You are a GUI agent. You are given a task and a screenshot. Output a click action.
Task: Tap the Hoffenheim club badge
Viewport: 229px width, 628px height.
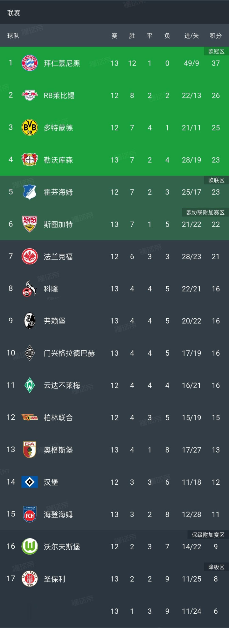(x=30, y=192)
